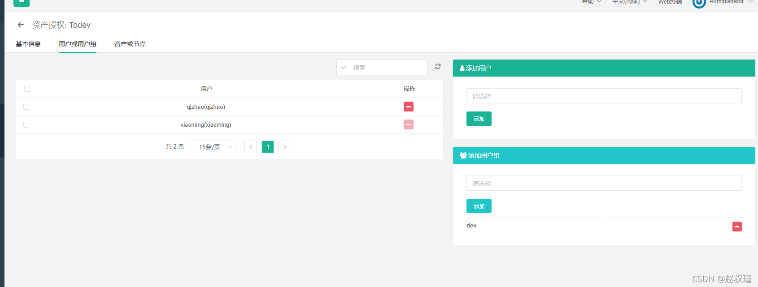
Task: Open the 添加用户组 请选择 select box
Action: (604, 183)
